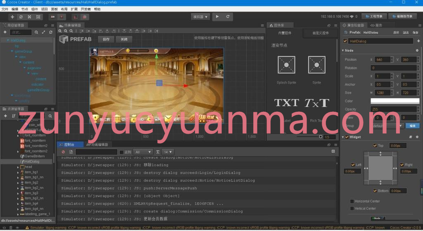Switch to the 自定义控件 tab
The height and width of the screenshot is (231, 423).
coord(321,33)
